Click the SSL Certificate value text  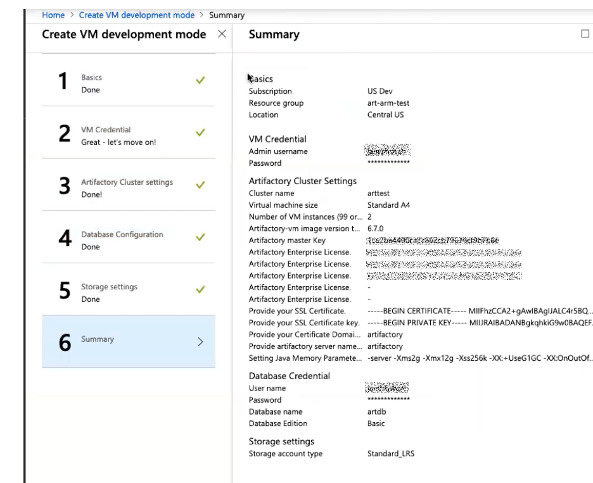pyautogui.click(x=479, y=311)
